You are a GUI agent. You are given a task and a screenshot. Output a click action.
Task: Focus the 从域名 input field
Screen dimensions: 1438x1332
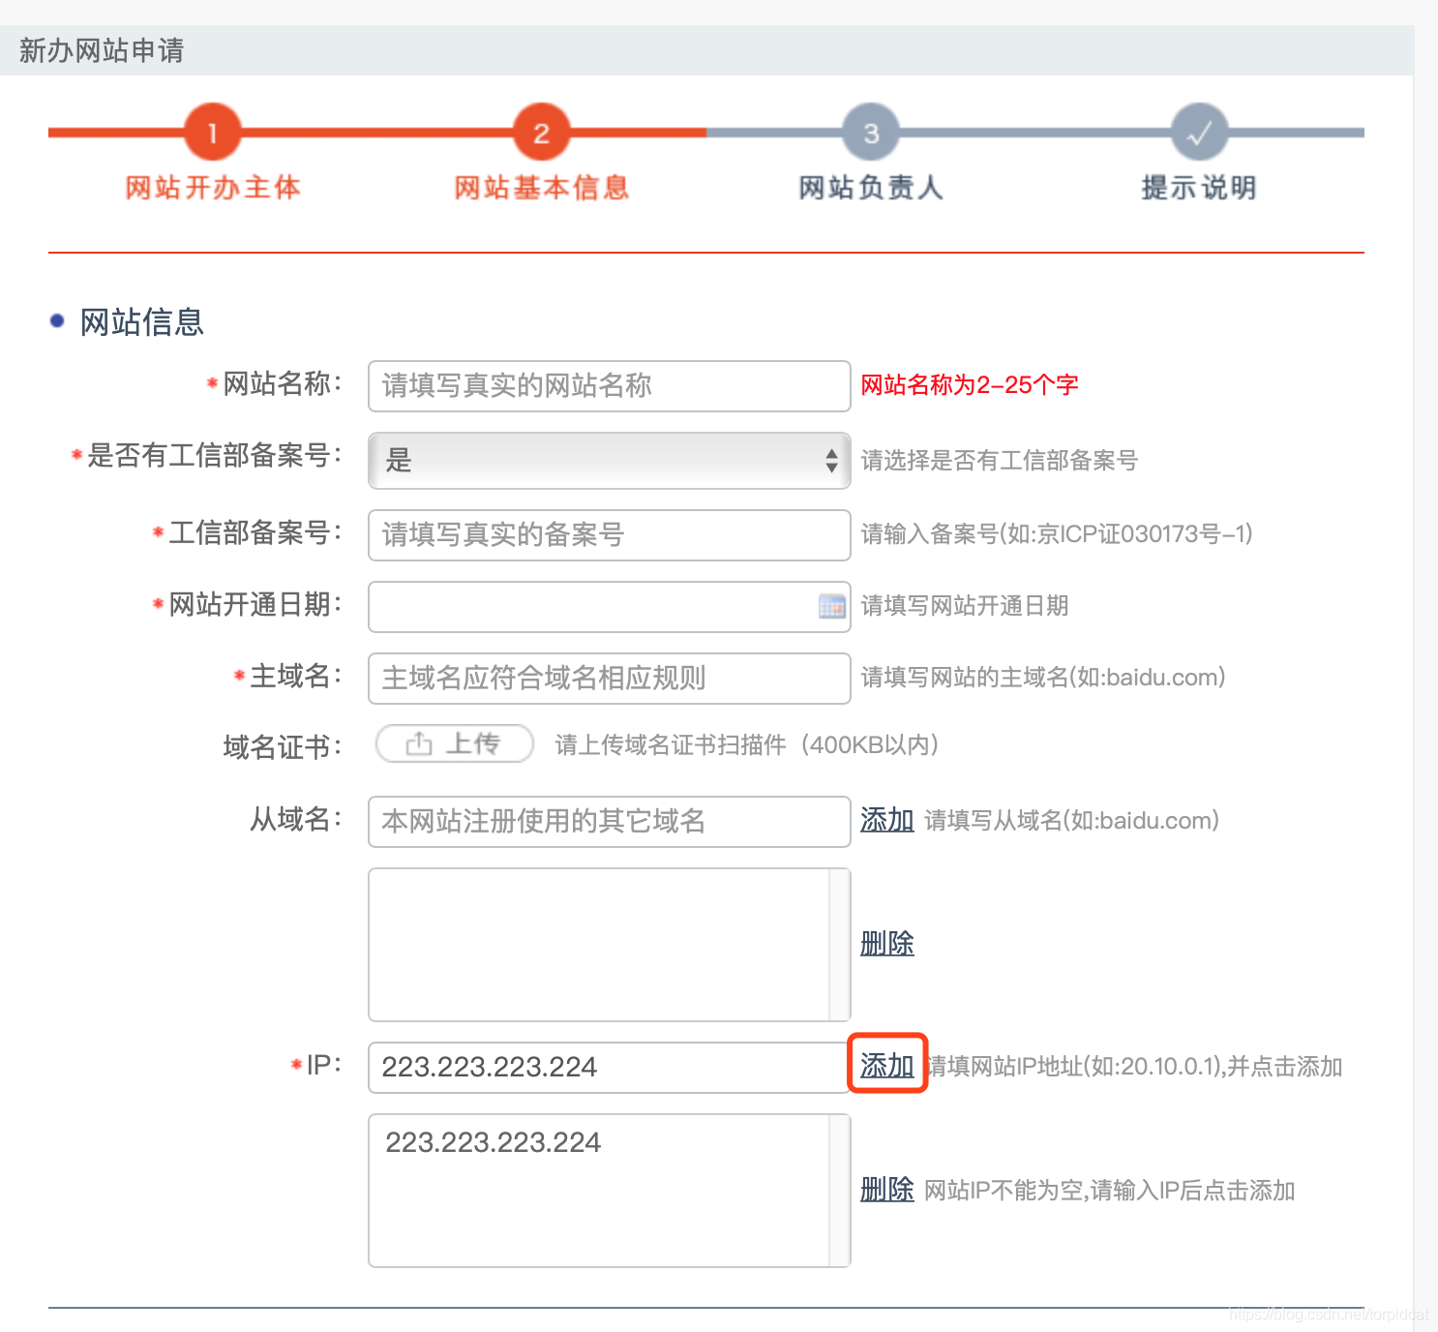pyautogui.click(x=609, y=822)
